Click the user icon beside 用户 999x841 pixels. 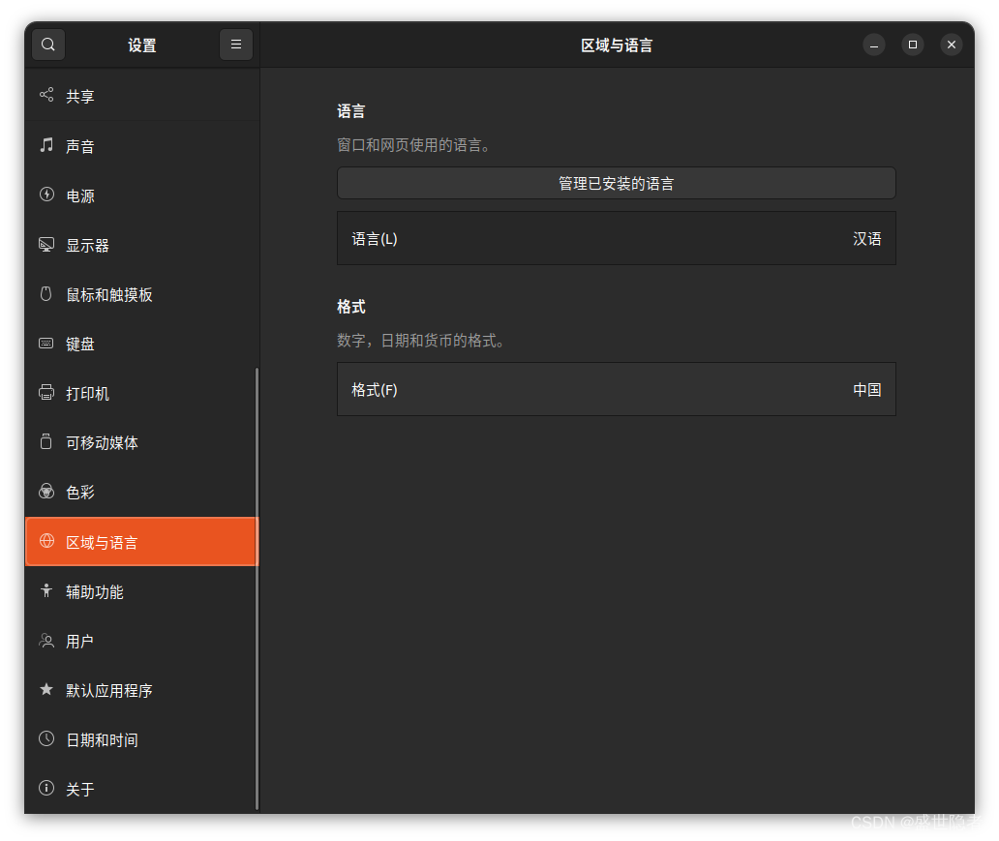click(x=46, y=641)
